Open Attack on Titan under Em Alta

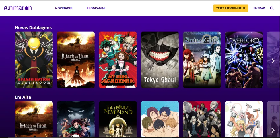34,119
